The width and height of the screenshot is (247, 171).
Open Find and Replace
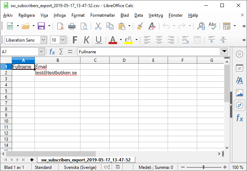tap(201, 26)
